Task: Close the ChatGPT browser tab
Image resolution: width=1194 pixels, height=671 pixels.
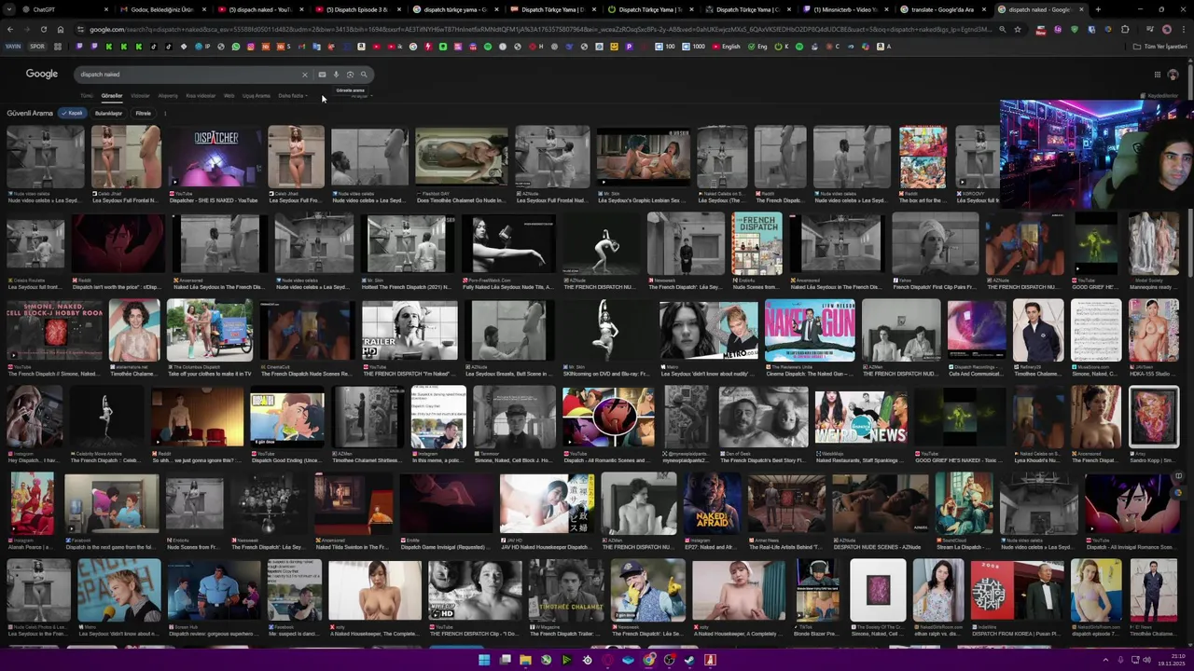Action: (106, 9)
